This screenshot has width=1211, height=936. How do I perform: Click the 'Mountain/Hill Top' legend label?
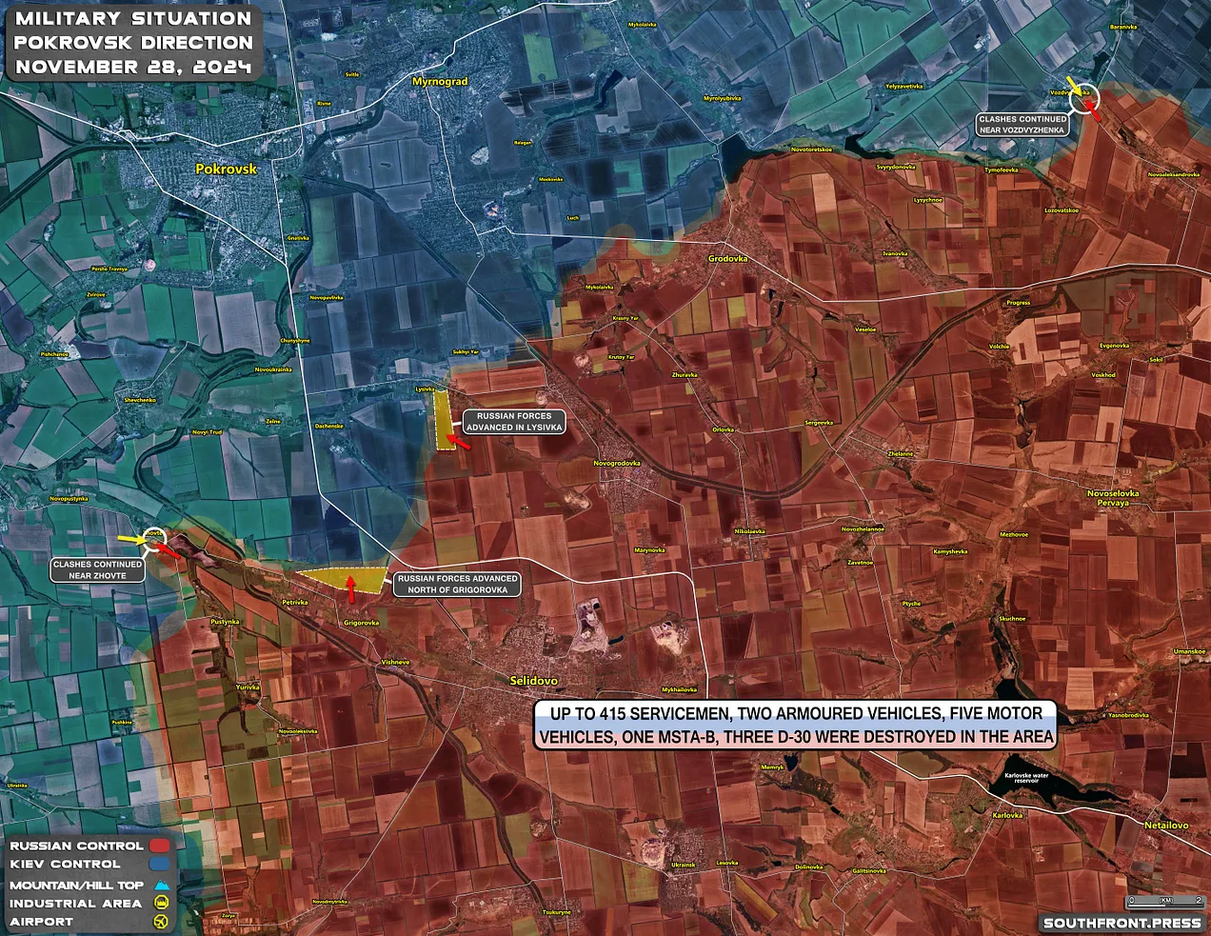76,885
